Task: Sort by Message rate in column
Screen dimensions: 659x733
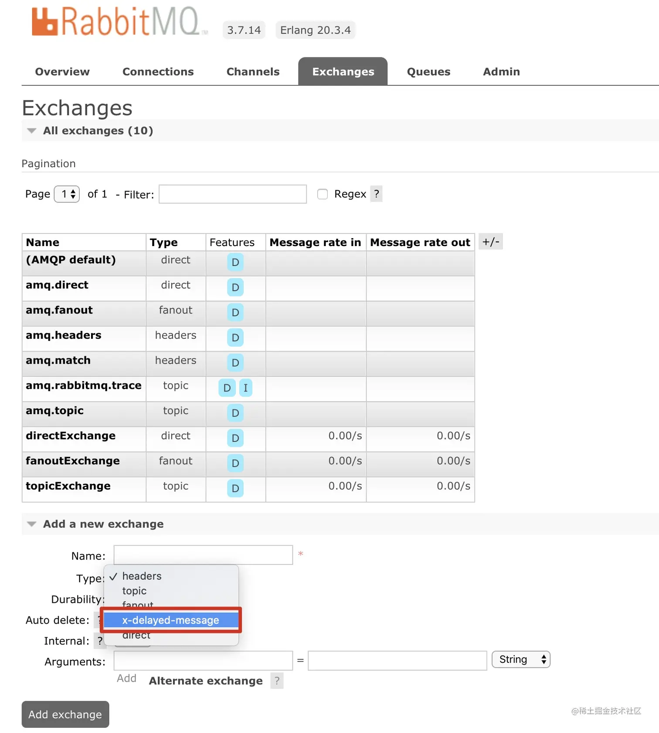Action: [316, 242]
